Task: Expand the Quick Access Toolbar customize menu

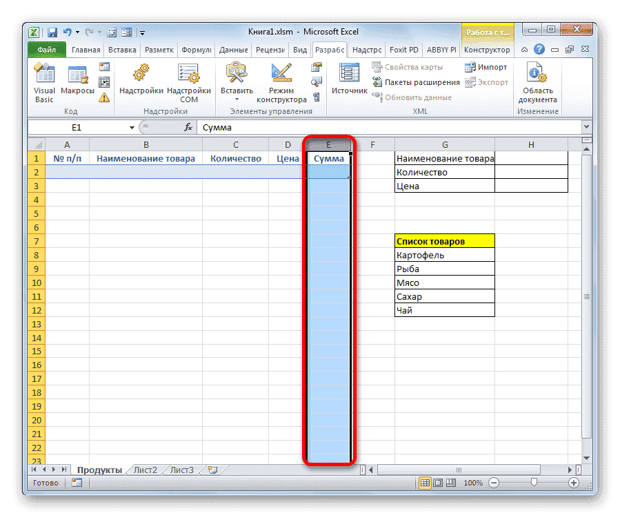Action: click(141, 32)
